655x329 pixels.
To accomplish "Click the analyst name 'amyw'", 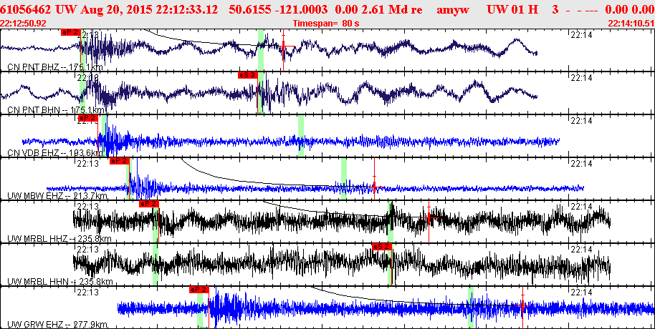I will 452,9.
